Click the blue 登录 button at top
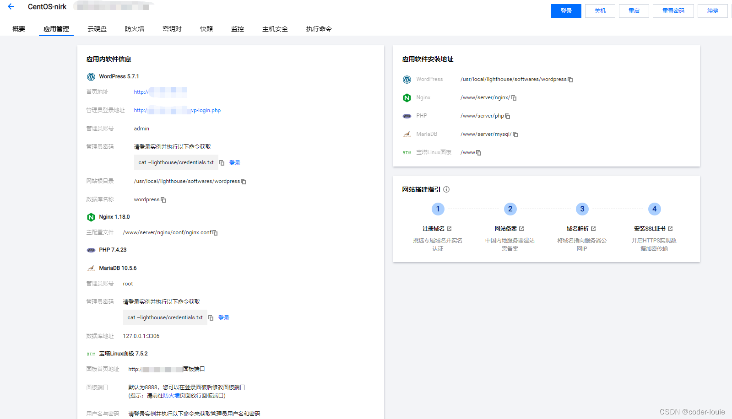Image resolution: width=732 pixels, height=419 pixels. (x=566, y=11)
